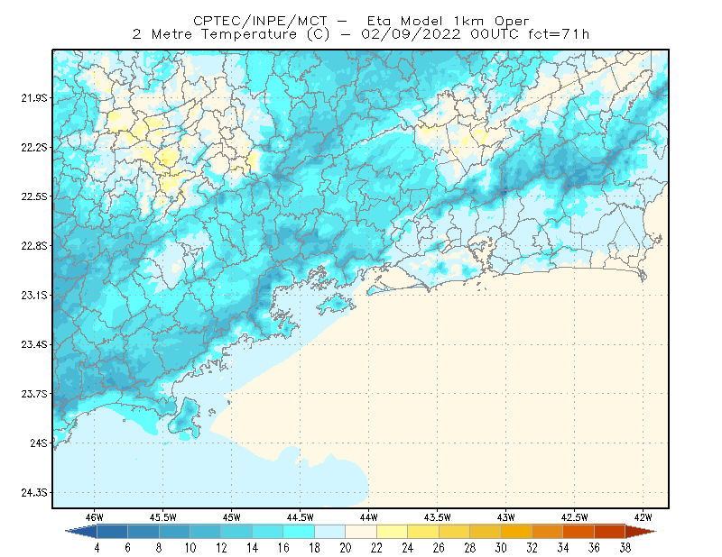Click the 24.3S latitude axis label
Screen dimensions: 722x557
pos(34,493)
